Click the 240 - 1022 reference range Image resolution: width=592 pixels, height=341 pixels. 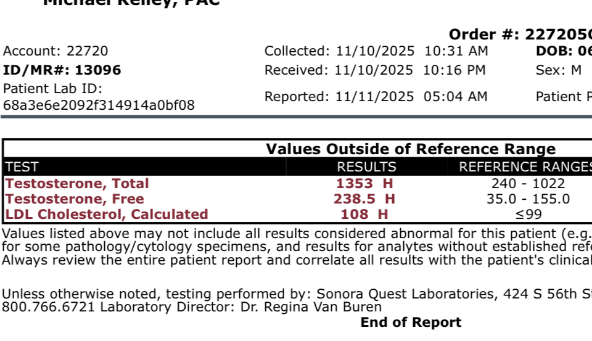pyautogui.click(x=528, y=183)
